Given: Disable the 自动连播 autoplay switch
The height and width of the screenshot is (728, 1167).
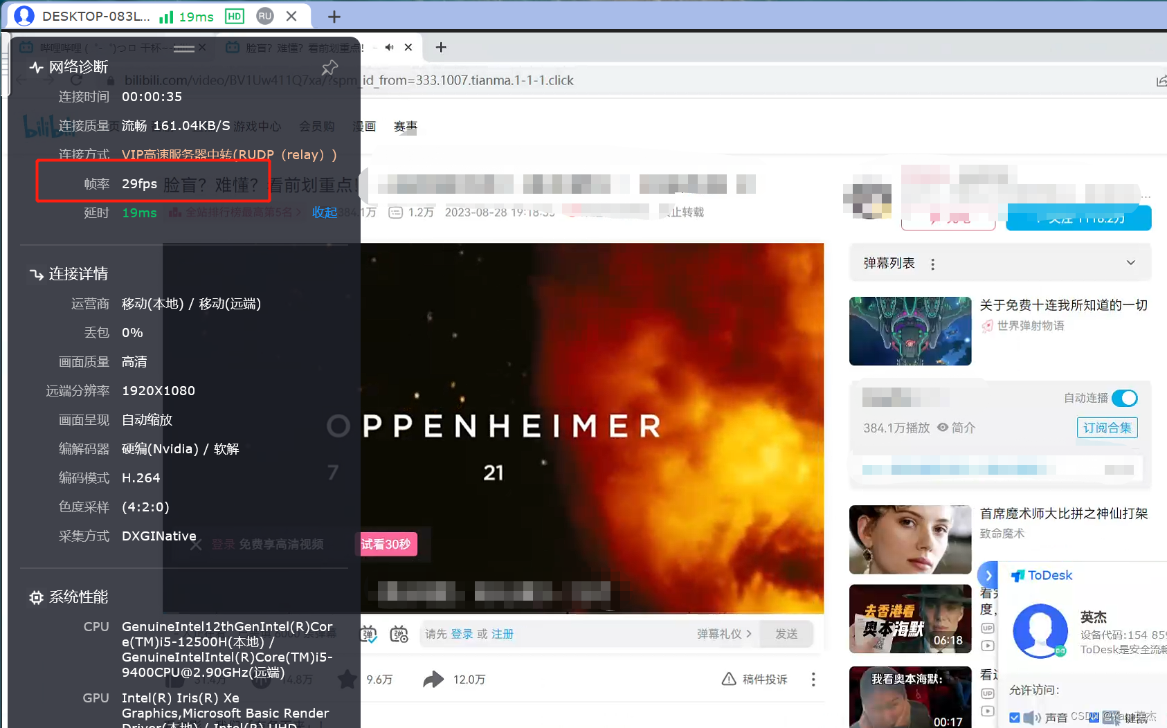Looking at the screenshot, I should (x=1124, y=398).
